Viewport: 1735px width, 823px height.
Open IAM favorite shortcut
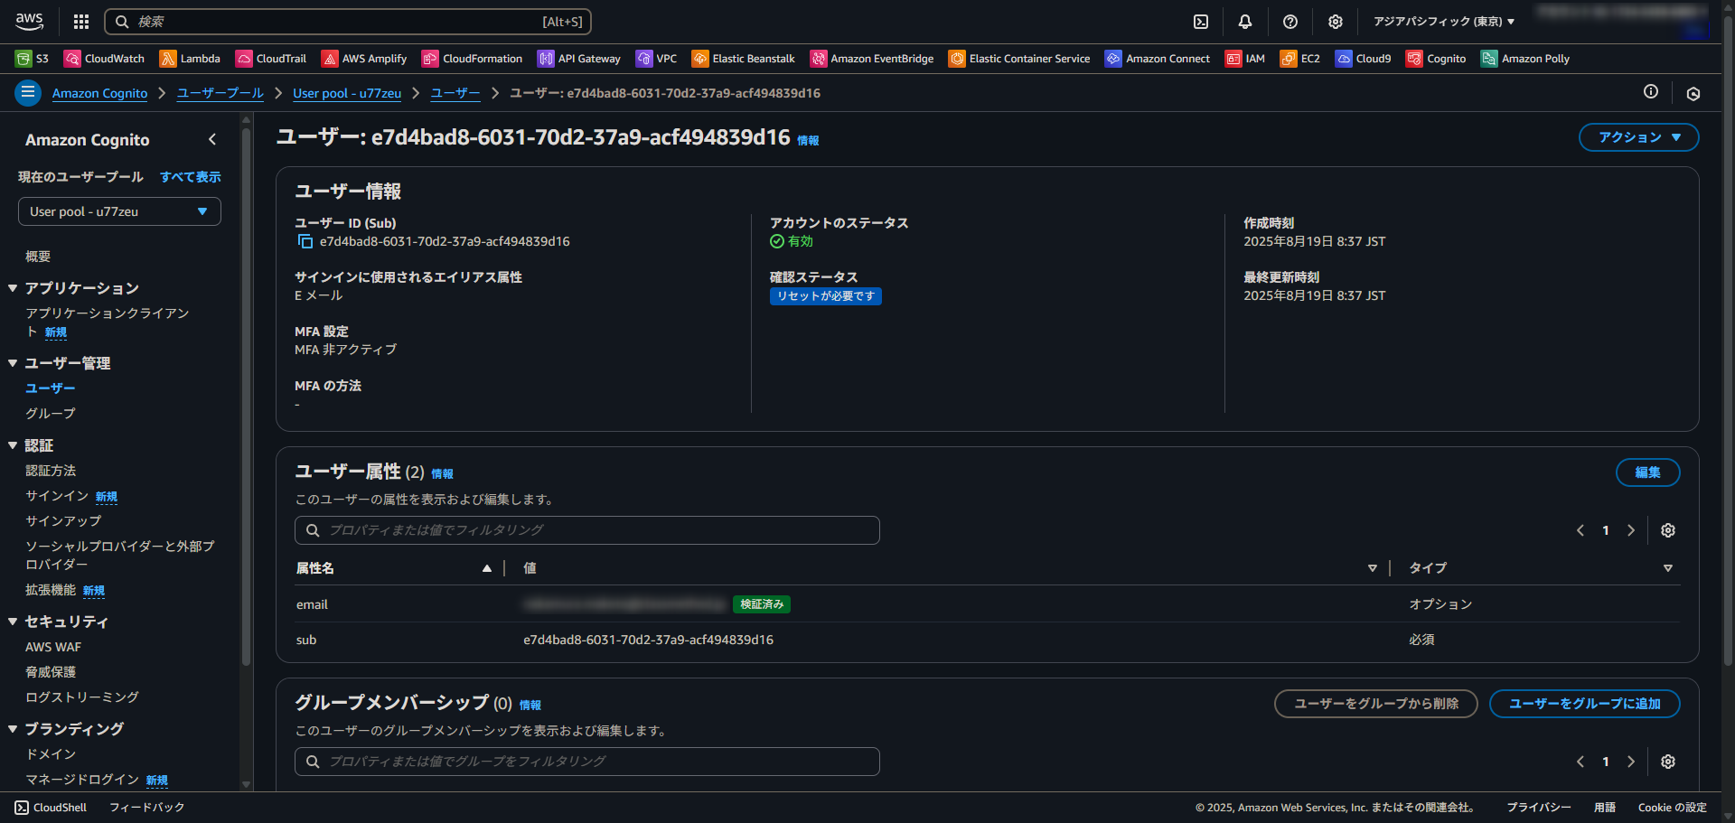click(x=1245, y=59)
